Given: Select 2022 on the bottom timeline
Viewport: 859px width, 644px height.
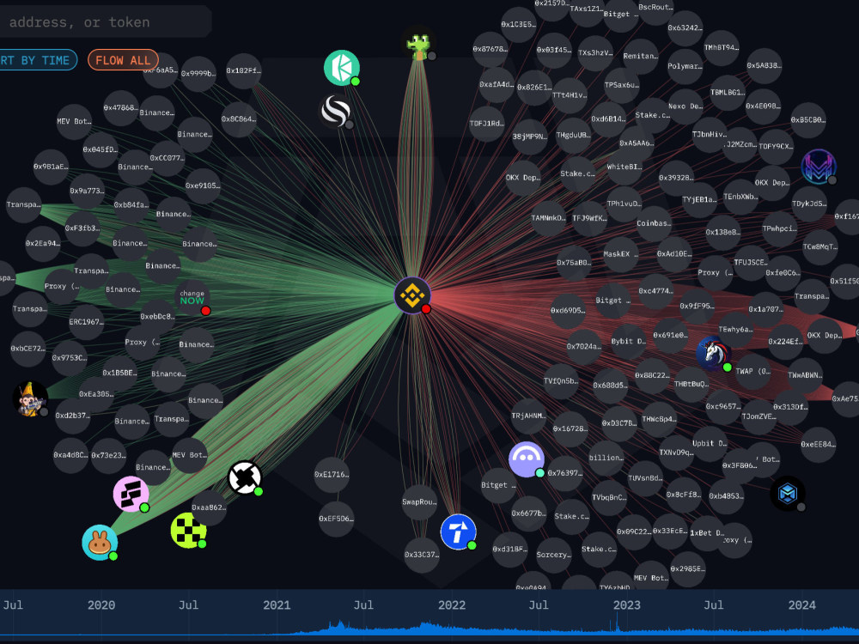Looking at the screenshot, I should coord(452,605).
